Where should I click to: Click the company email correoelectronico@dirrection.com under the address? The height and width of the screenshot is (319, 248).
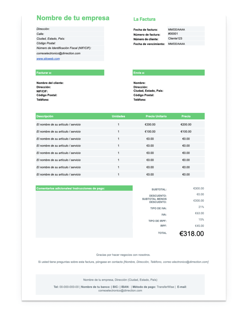pyautogui.click(x=58, y=53)
